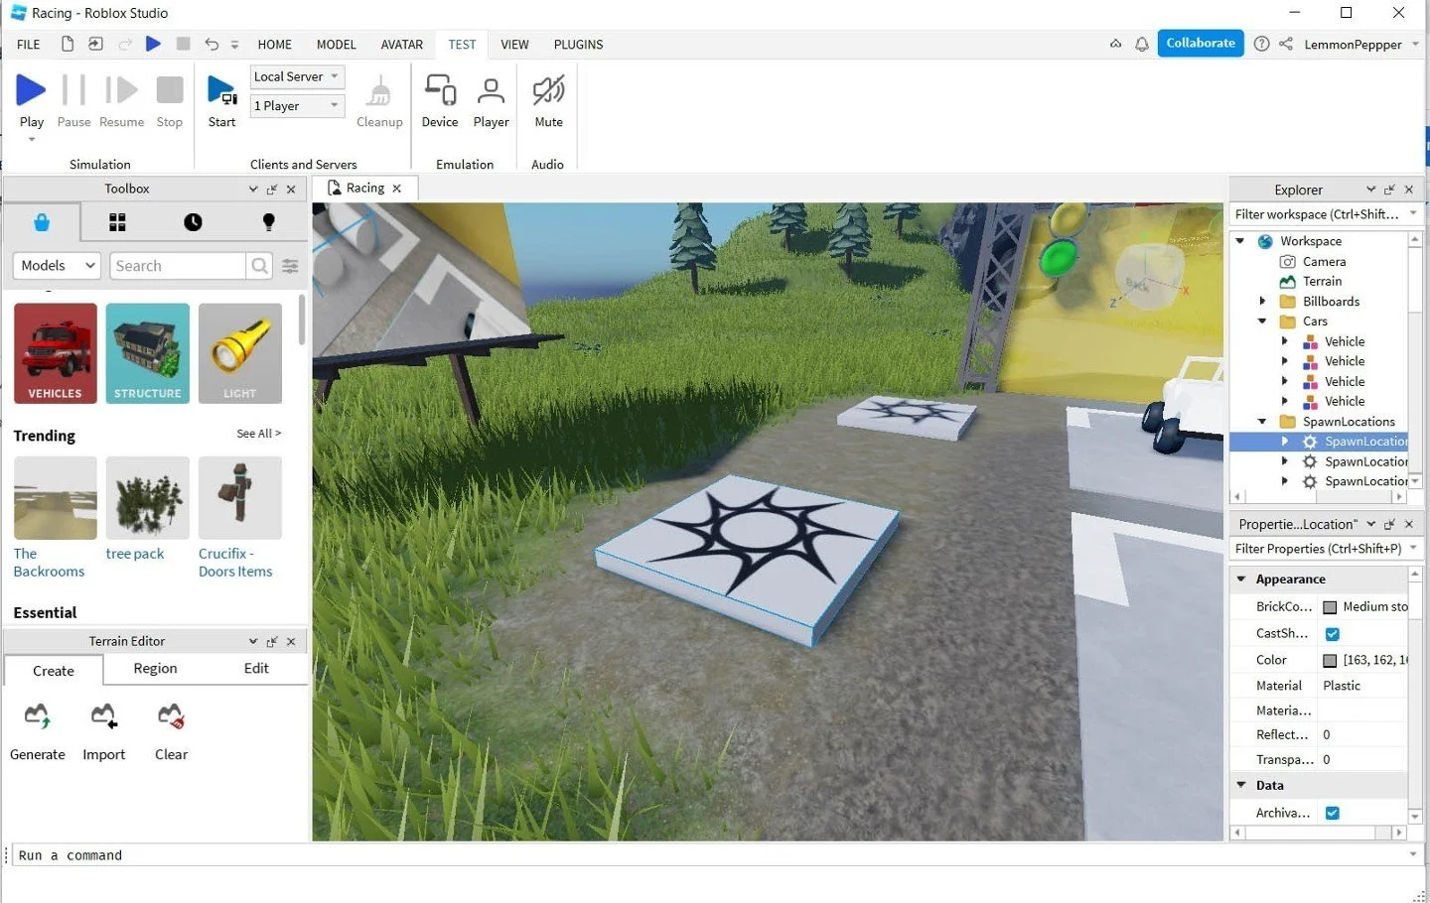The height and width of the screenshot is (903, 1430).
Task: Click the BrickColor Medium stone swatch
Action: [1330, 607]
